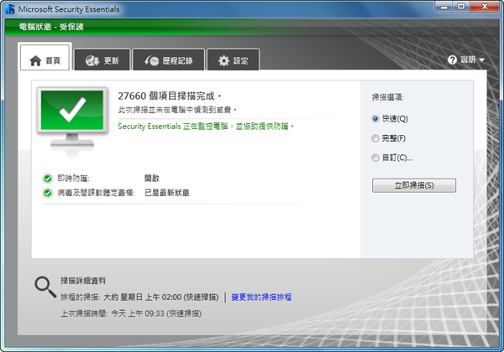The height and width of the screenshot is (352, 504).
Task: Switch to the 更新 tab
Action: tap(102, 60)
